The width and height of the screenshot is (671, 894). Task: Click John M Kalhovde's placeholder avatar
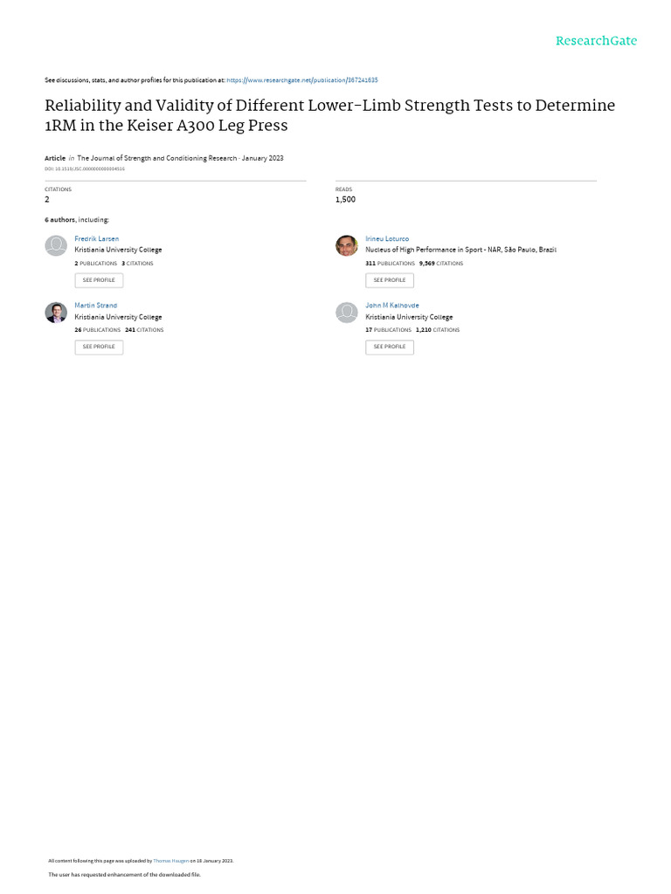click(x=346, y=313)
